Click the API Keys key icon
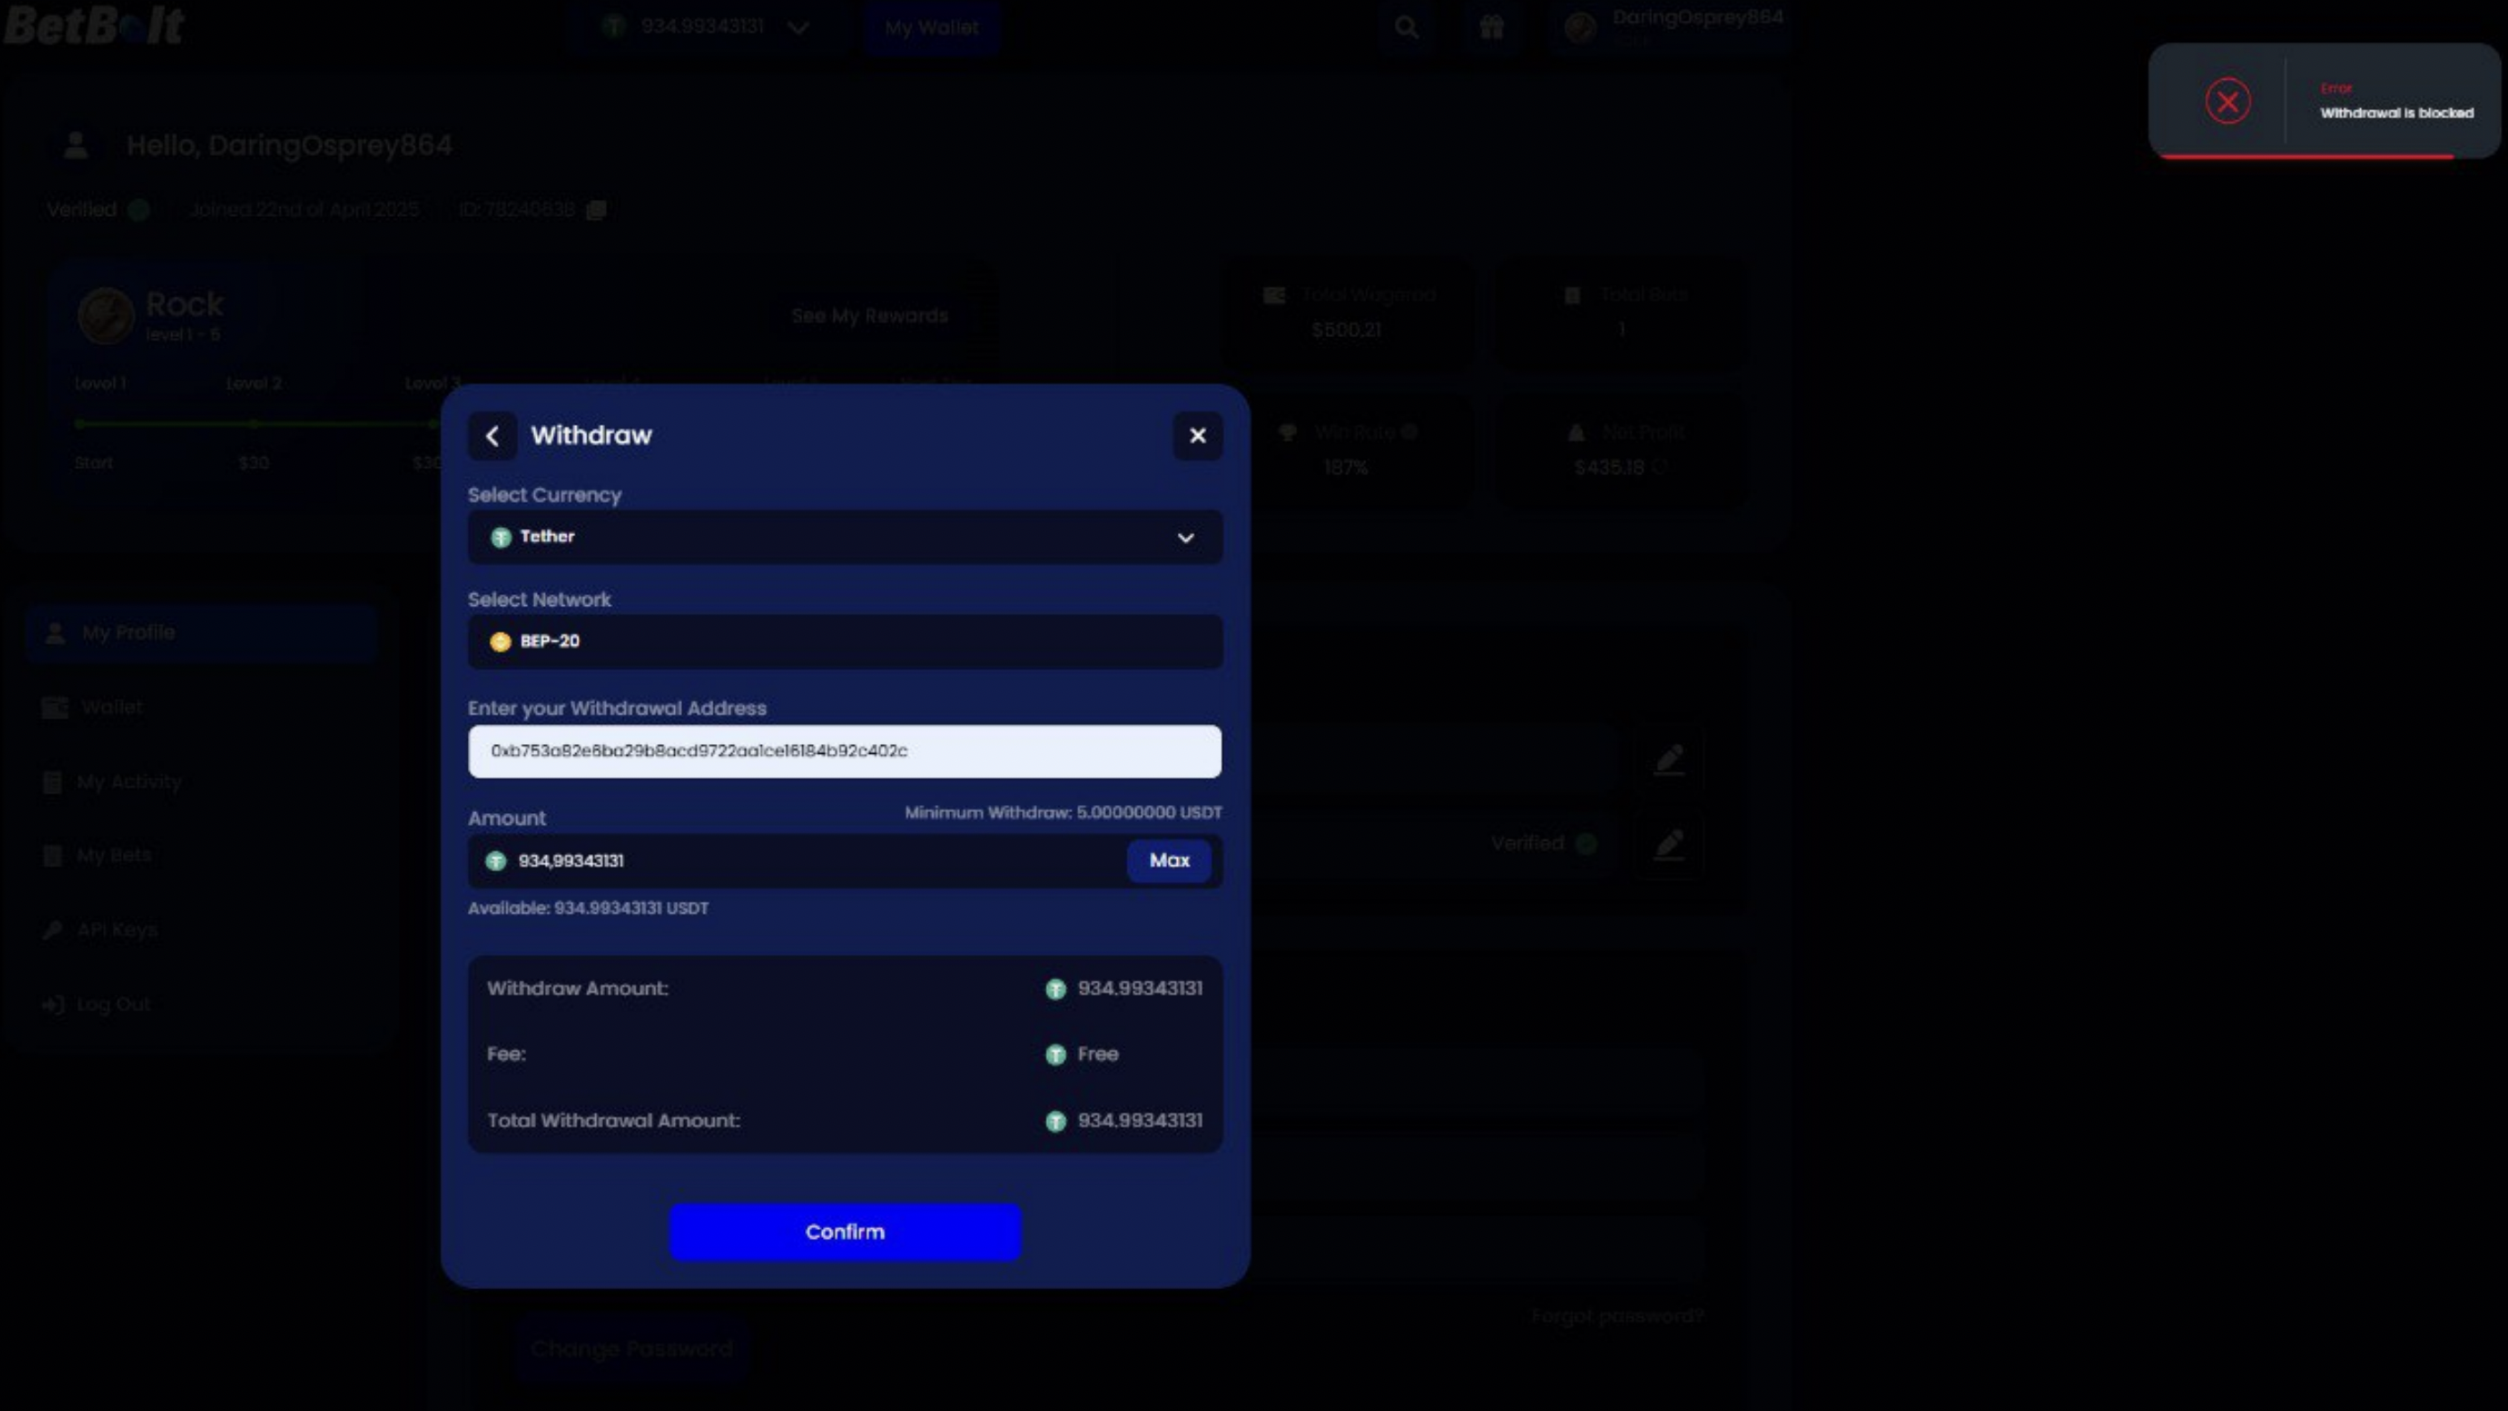The height and width of the screenshot is (1411, 2508). [x=53, y=930]
